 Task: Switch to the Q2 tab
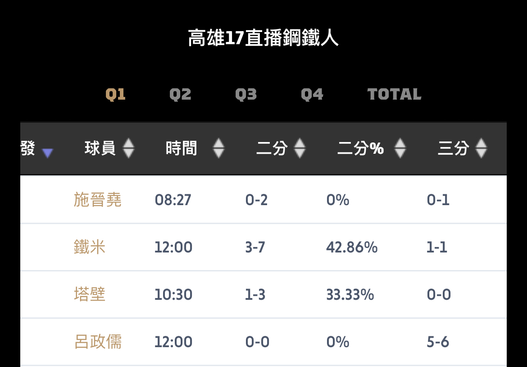click(180, 95)
